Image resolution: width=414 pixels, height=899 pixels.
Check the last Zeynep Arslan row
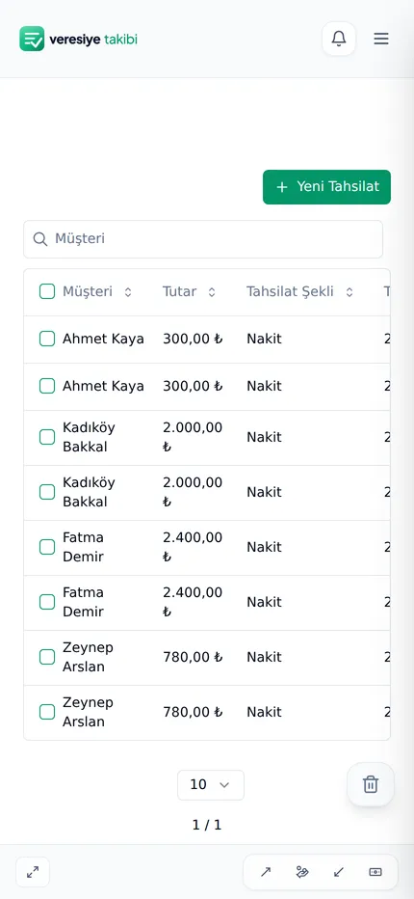click(47, 712)
